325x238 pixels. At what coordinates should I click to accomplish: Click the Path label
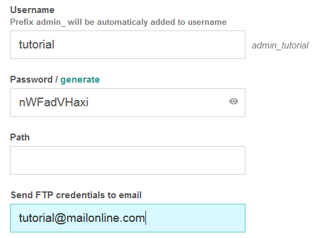click(20, 137)
